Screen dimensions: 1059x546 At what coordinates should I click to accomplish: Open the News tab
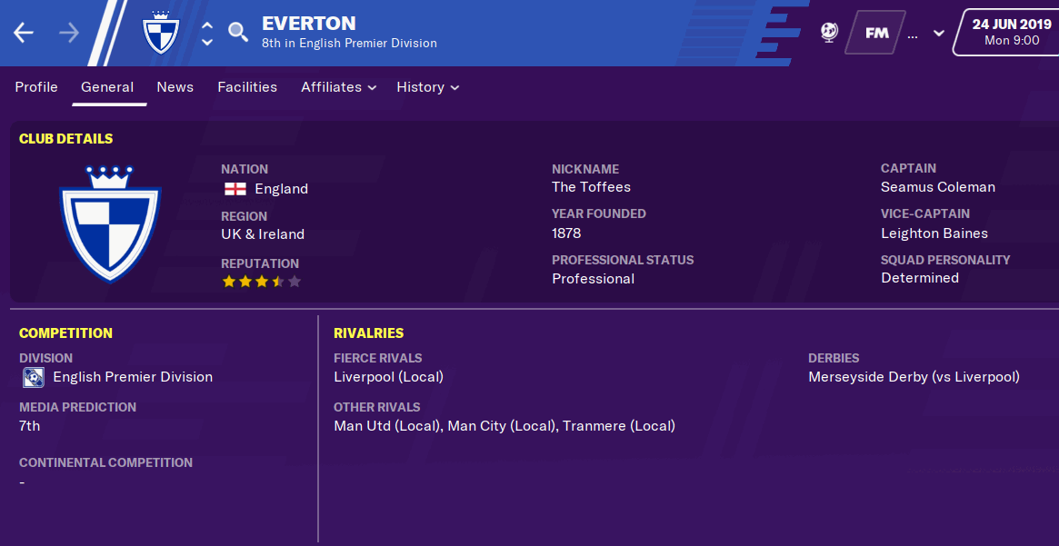click(175, 87)
